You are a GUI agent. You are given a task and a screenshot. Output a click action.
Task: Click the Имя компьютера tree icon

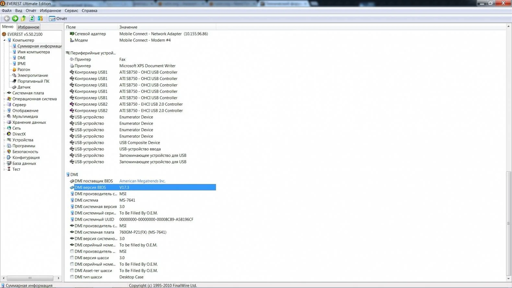pos(14,52)
